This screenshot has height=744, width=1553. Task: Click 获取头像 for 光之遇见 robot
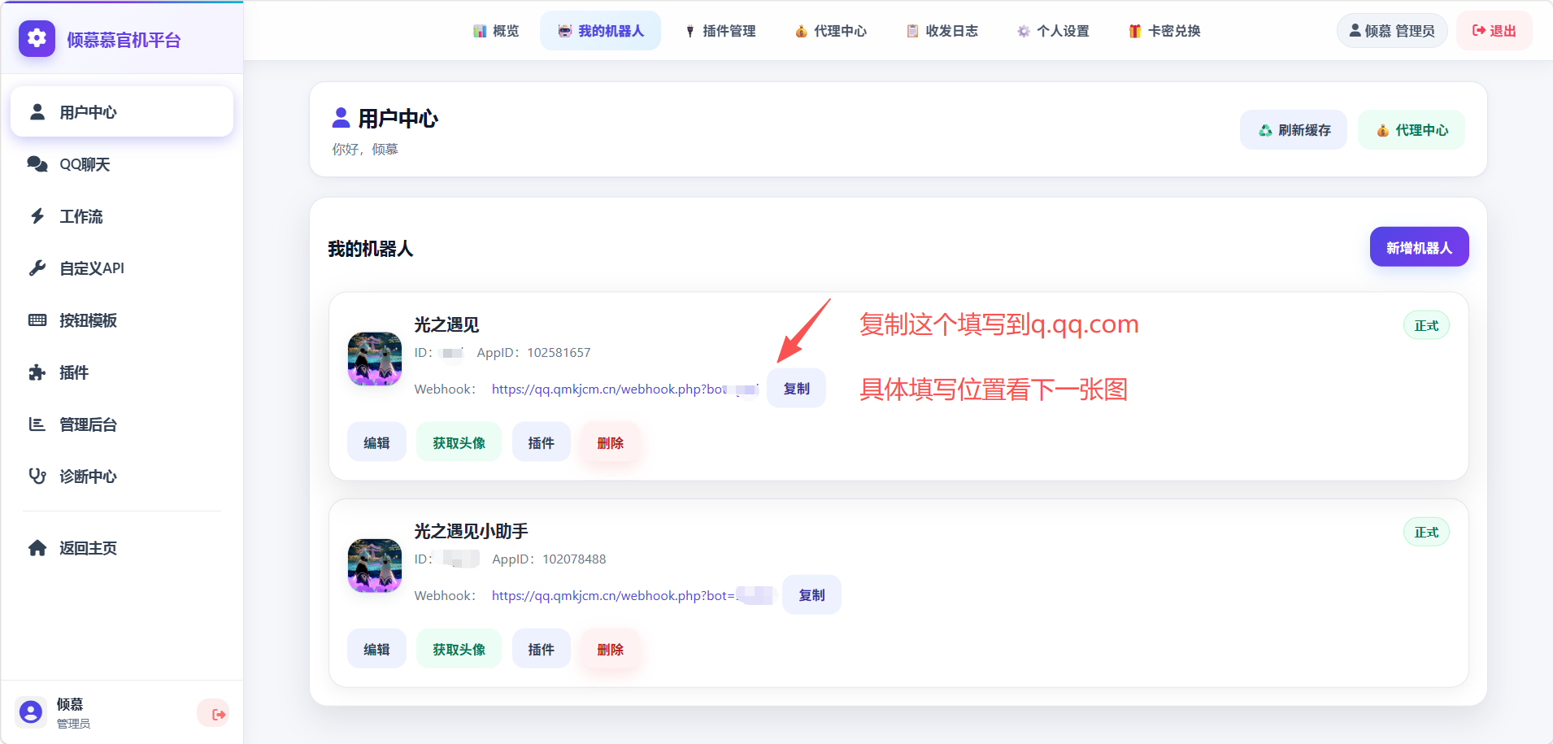459,443
